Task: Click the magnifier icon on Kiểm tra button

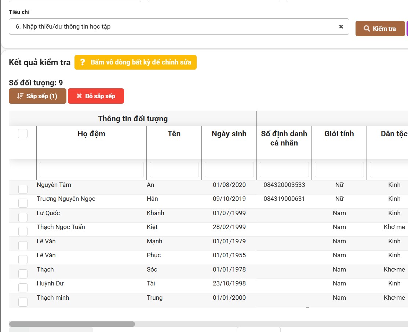Action: click(367, 29)
